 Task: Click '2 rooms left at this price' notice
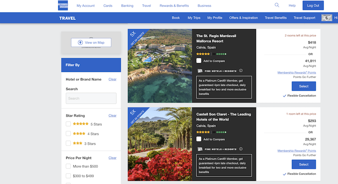pos(300,35)
